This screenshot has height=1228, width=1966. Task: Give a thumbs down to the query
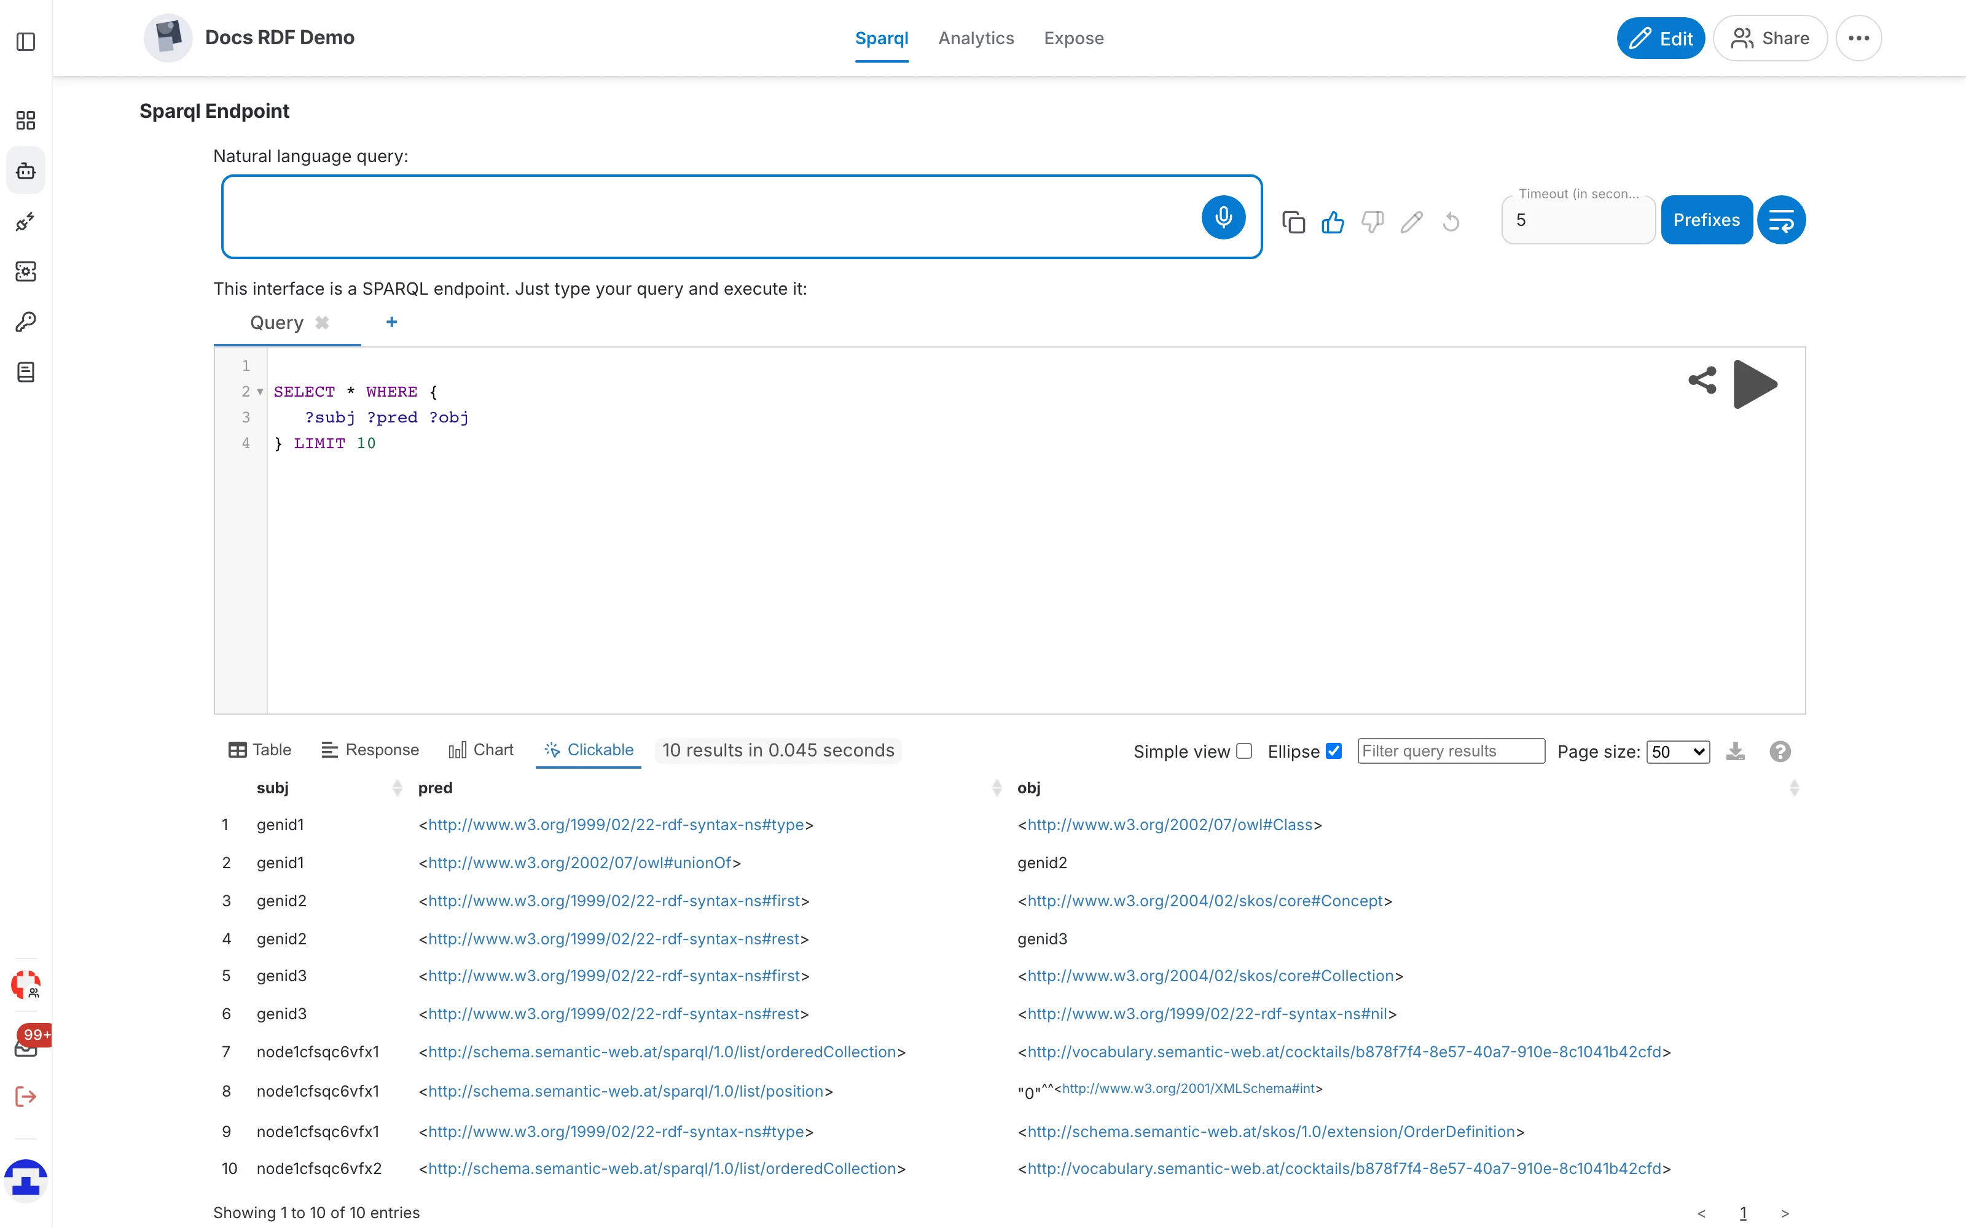tap(1372, 222)
